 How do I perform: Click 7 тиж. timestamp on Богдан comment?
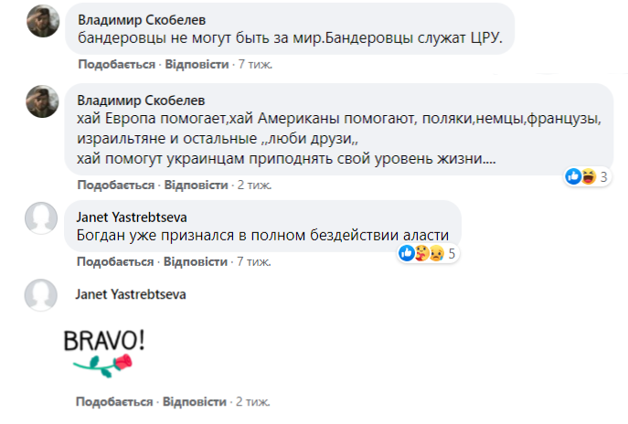(x=255, y=261)
